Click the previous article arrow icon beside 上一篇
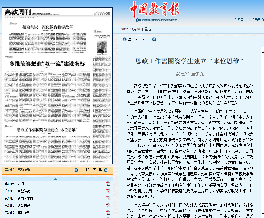Image resolution: width=264 pixels, height=218 pixels. pos(124,39)
